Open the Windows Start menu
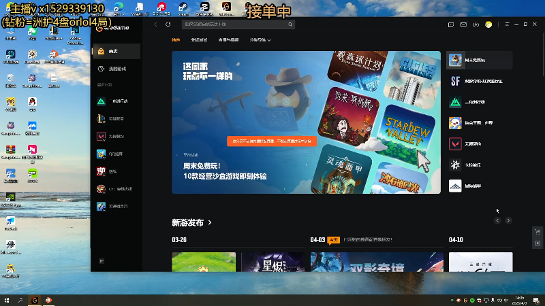545x306 pixels. point(7,301)
